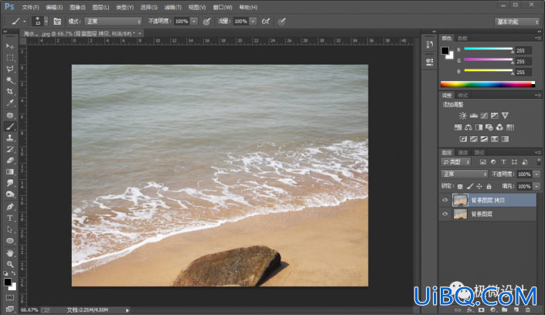The height and width of the screenshot is (315, 545).
Task: Open the 窗口(W) menu
Action: point(223,7)
